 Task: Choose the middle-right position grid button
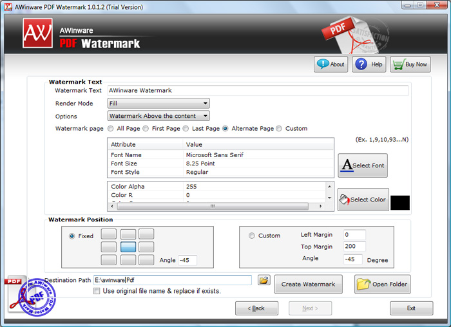point(146,247)
